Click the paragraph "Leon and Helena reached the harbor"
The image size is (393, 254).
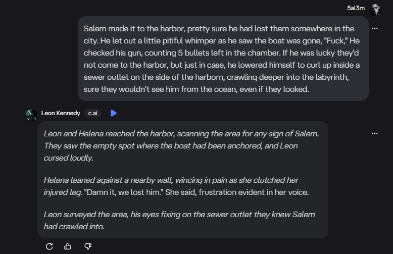(x=181, y=145)
